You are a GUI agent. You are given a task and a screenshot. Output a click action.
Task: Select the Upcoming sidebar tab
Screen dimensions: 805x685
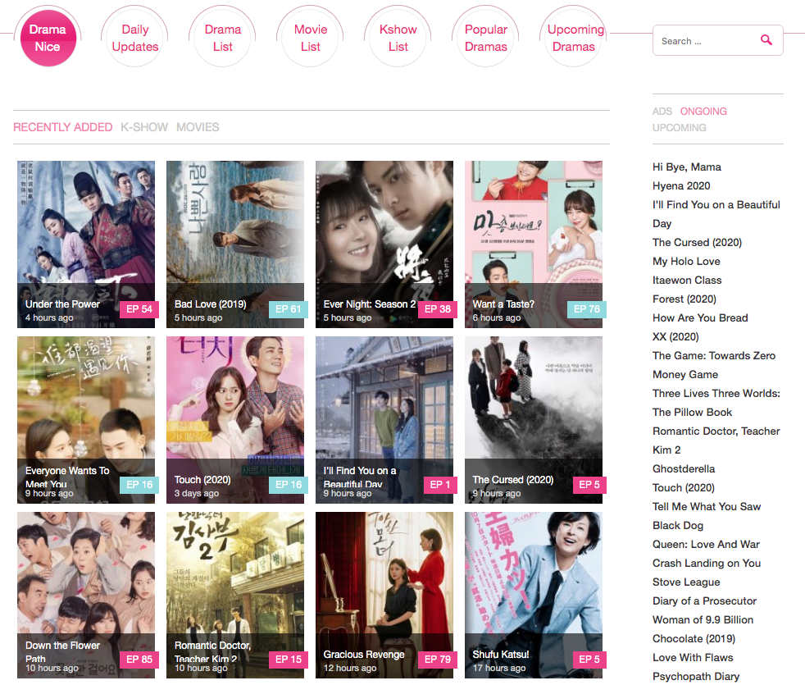click(x=680, y=127)
